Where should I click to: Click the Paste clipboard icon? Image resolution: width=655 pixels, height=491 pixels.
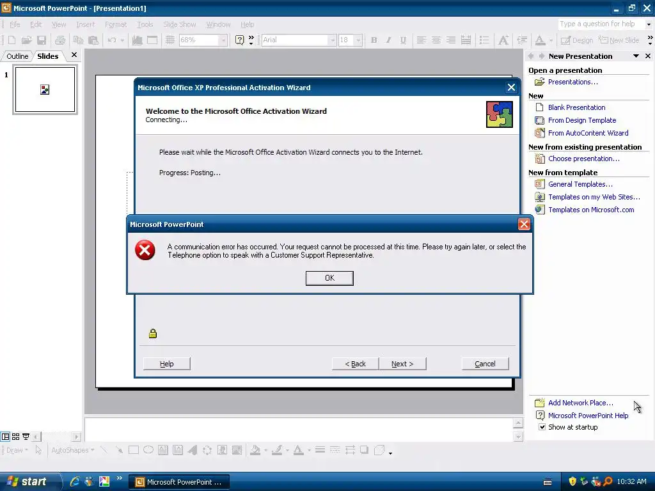click(x=93, y=40)
